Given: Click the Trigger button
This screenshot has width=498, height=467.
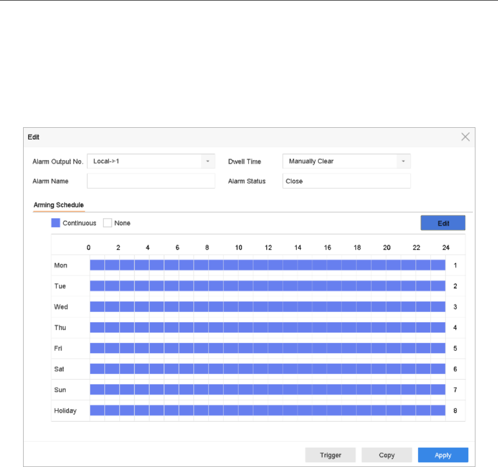Looking at the screenshot, I should click(330, 455).
